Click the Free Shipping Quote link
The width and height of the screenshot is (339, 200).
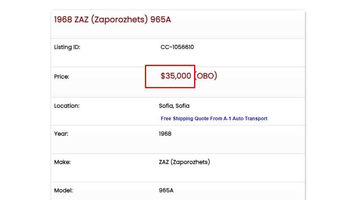(x=214, y=119)
